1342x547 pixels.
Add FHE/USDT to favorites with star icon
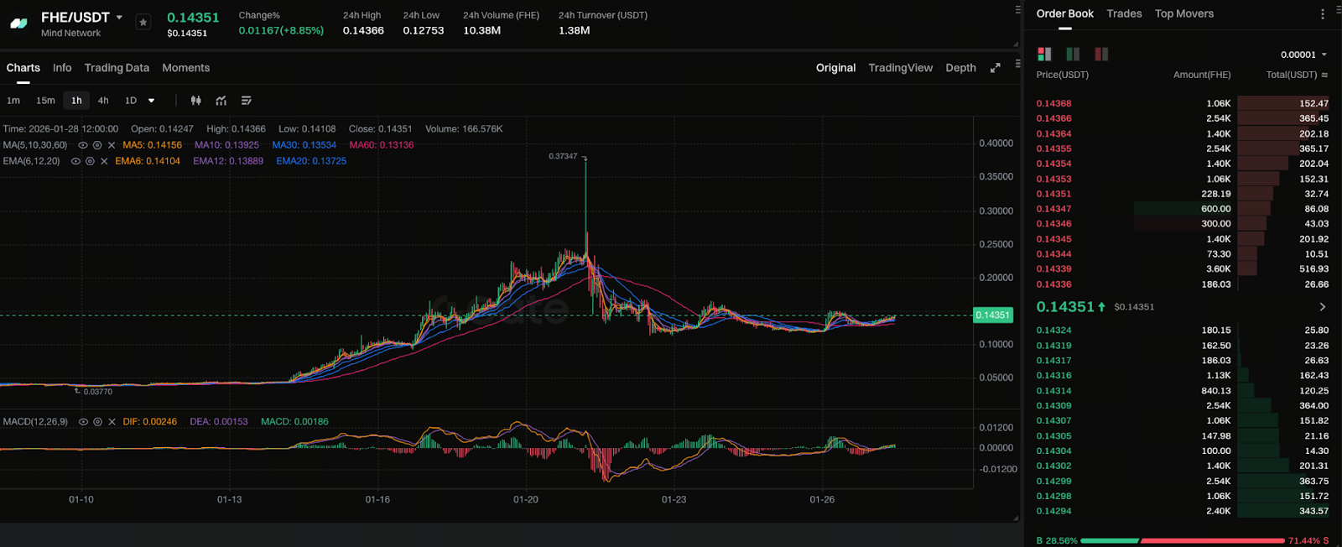tap(143, 23)
